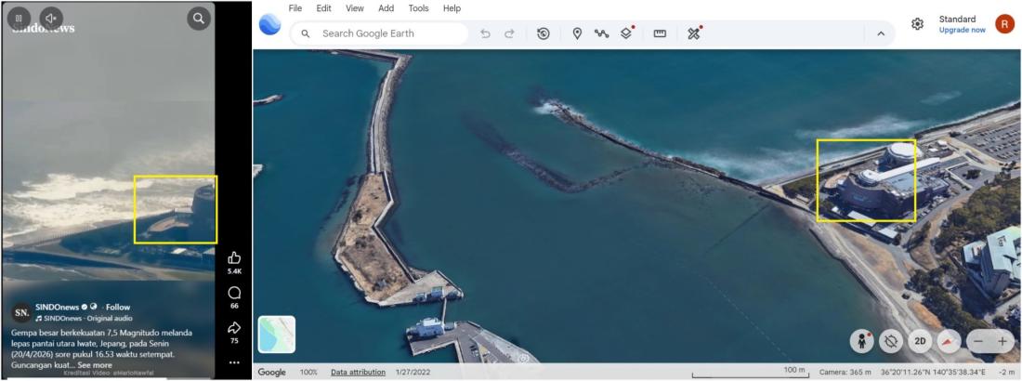Click the Search Google Earth field
Viewport: 1022px width, 381px height.
click(x=381, y=33)
